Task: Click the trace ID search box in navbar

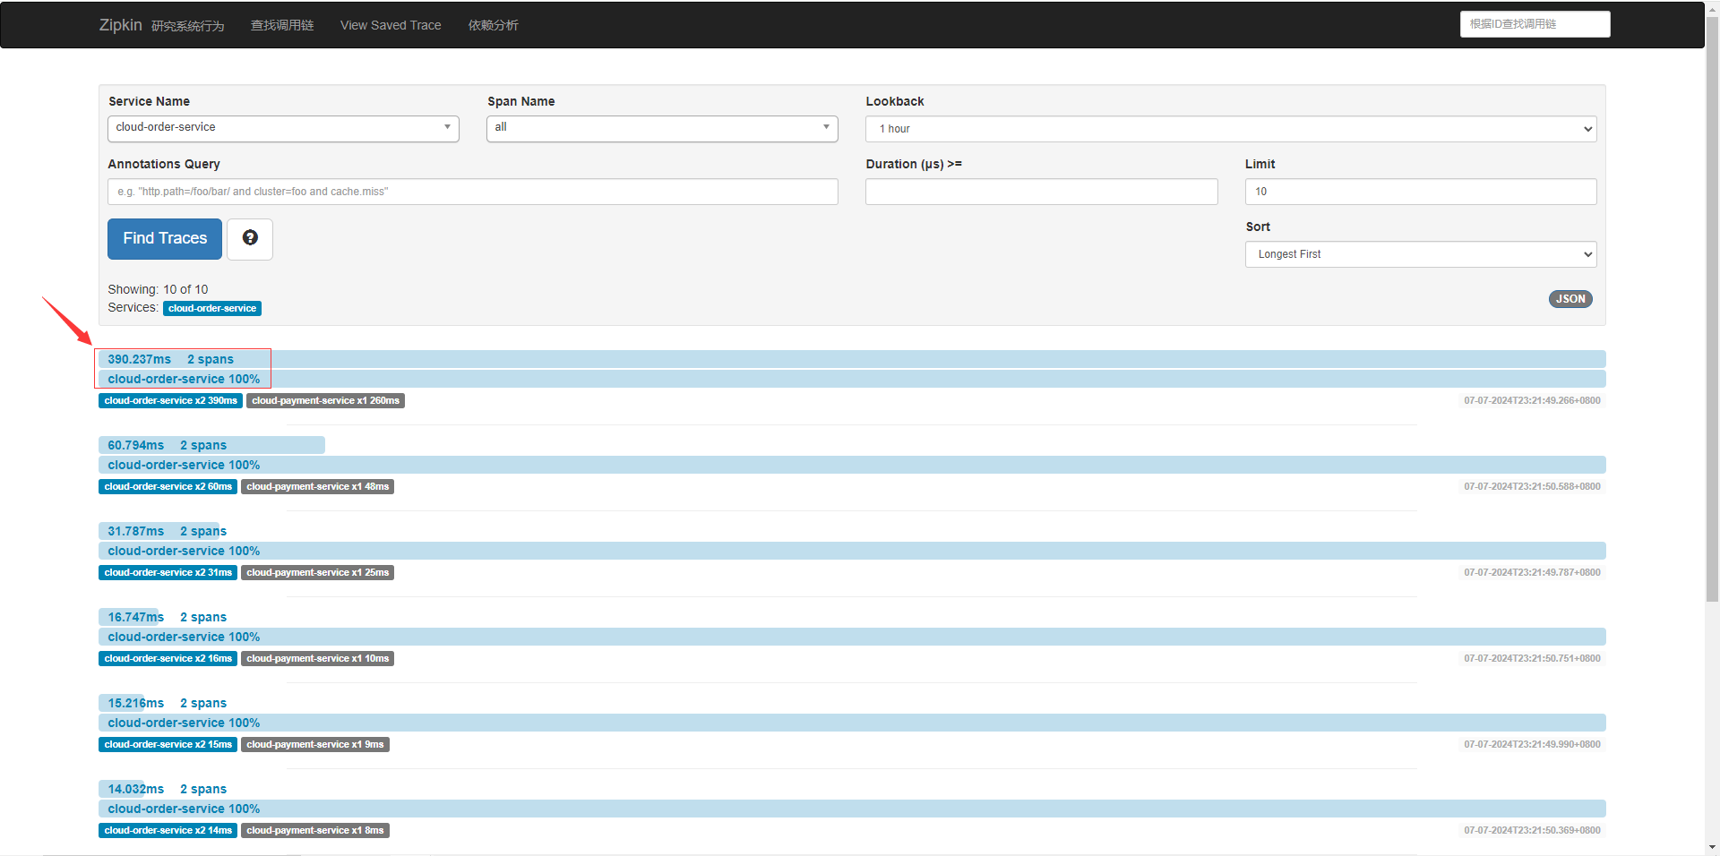Action: (x=1535, y=24)
